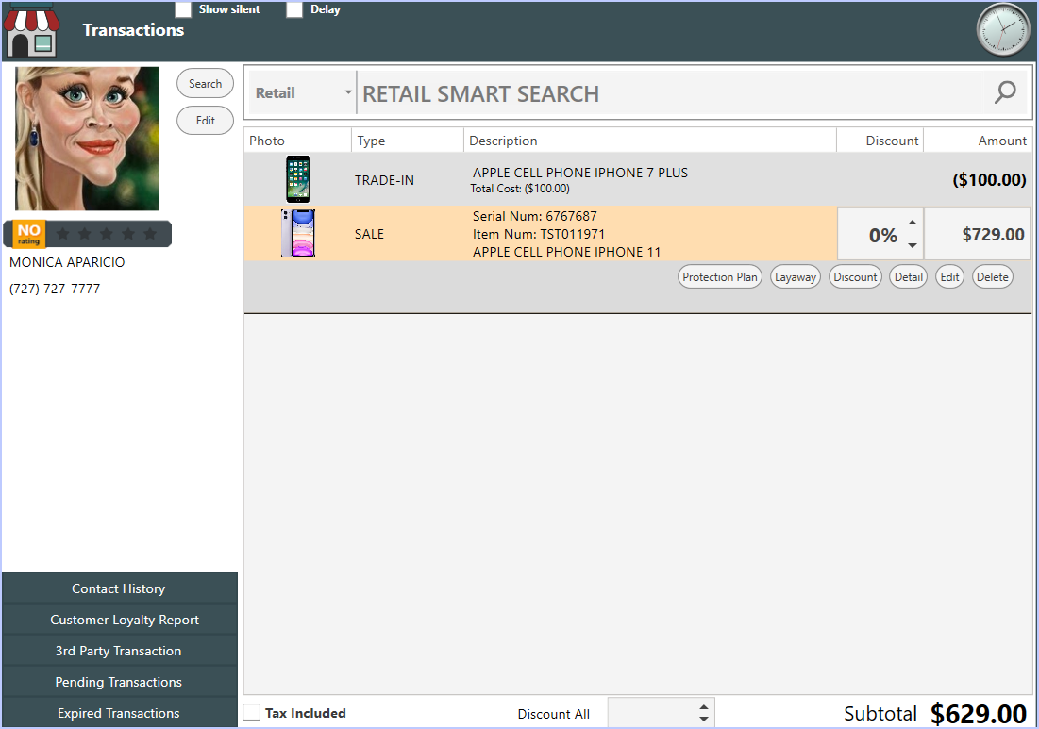Tick the Delay checkbox
Screen dimensions: 1039x729
click(x=294, y=9)
